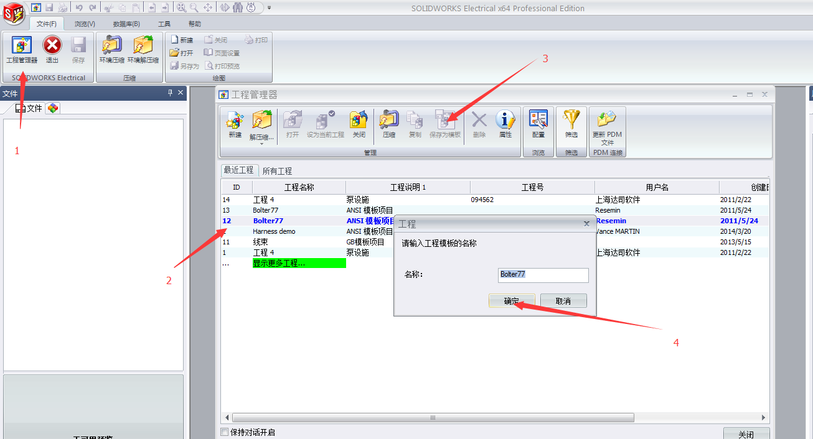Click 删除 in the 工程管理器 toolbar

[x=479, y=124]
